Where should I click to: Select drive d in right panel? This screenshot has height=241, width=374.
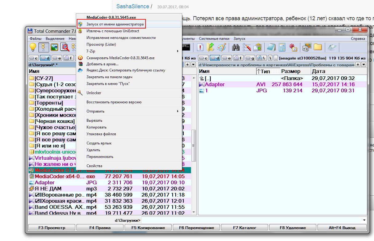(x=215, y=58)
